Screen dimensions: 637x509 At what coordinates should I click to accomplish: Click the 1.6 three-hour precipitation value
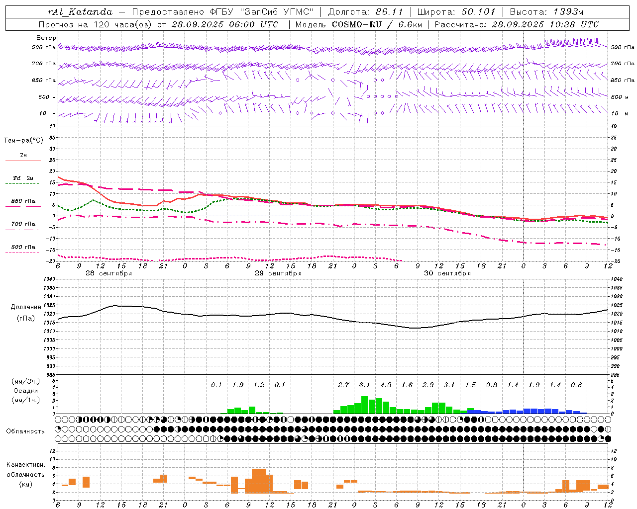coord(407,385)
